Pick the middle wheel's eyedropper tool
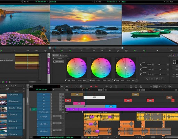This screenshot has height=139, width=178. pos(112,80)
